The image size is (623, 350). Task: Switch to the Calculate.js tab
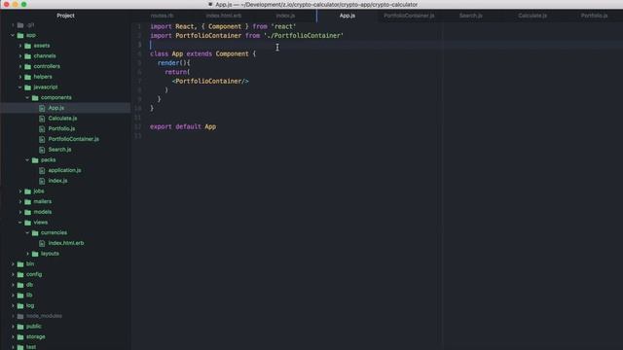coord(532,16)
